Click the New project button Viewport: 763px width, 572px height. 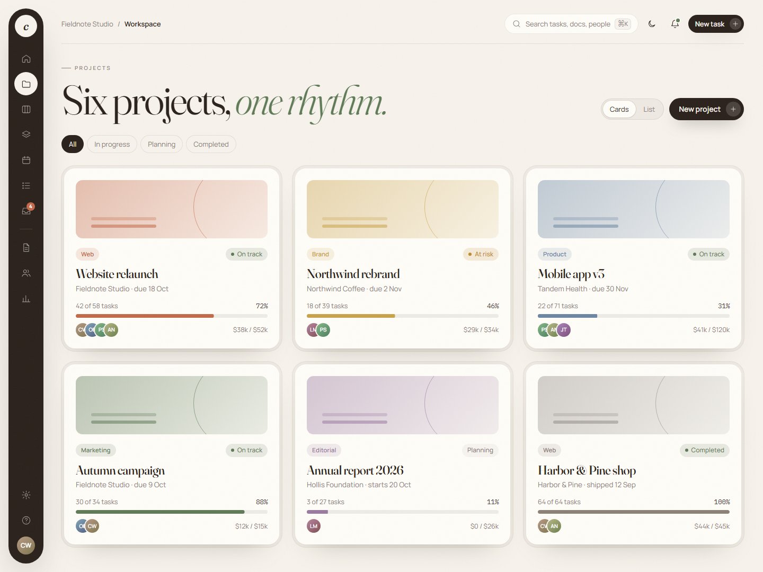point(706,109)
